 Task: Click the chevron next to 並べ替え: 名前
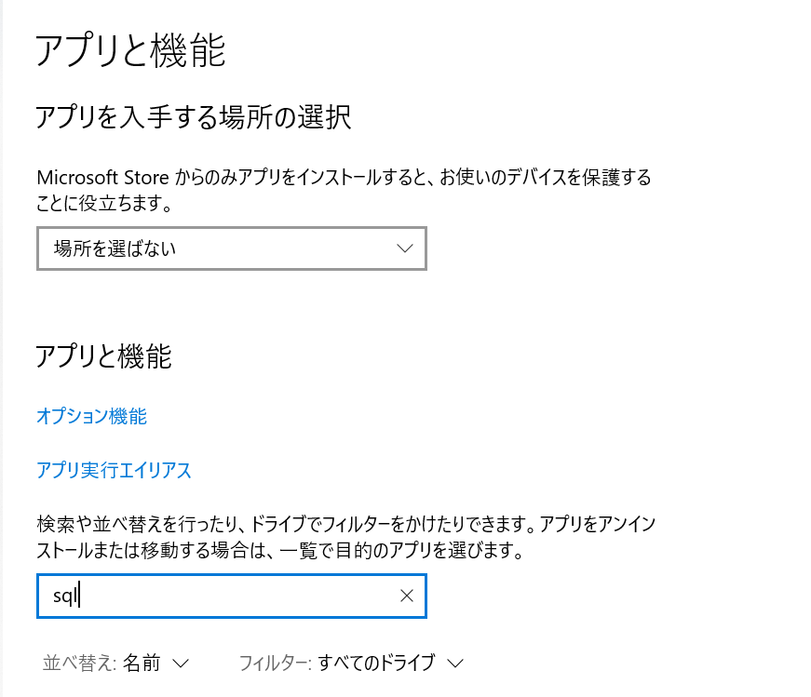(x=182, y=663)
